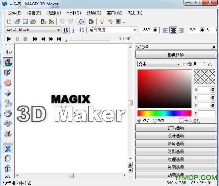Expand the 阴影选项 panel
This screenshot has width=219, height=186.
176,152
